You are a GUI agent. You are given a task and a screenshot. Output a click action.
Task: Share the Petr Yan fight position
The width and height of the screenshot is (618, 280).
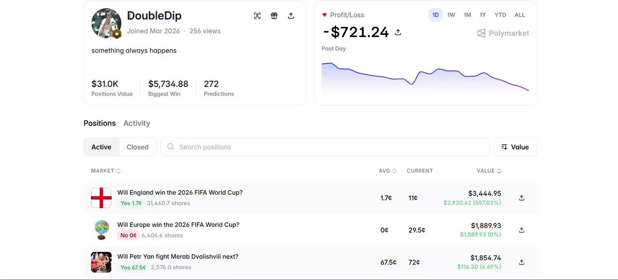tap(522, 262)
